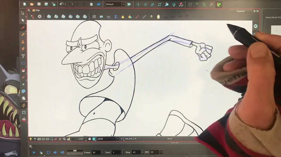The width and height of the screenshot is (281, 157).
Task: Click the green arrow icon at toolbar end
Action: click(219, 4)
